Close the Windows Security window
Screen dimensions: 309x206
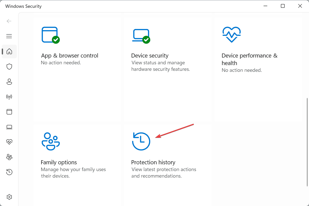click(300, 6)
